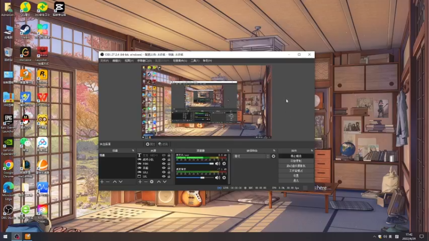Toggle visibility of the LOLJ source

coord(164,172)
